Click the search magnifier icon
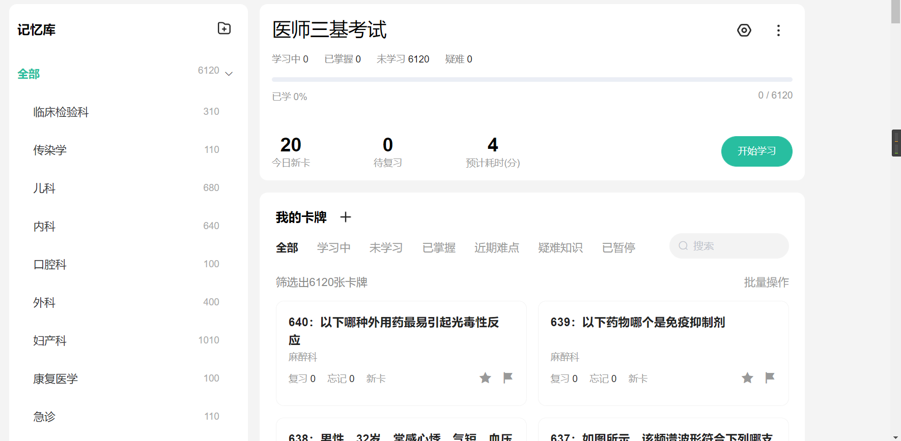Screen dimensions: 901x441 coord(683,246)
